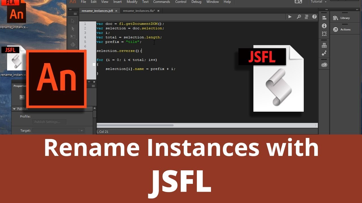362x203 pixels.
Task: Open the Components blocks panel icon
Action: 324,45
